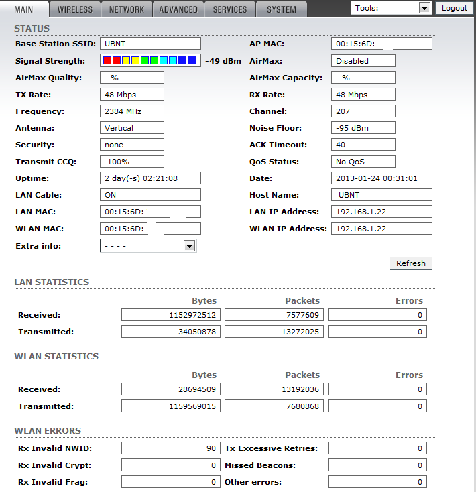The height and width of the screenshot is (492, 476).
Task: Switch to the WIRELESS tab
Action: point(75,9)
